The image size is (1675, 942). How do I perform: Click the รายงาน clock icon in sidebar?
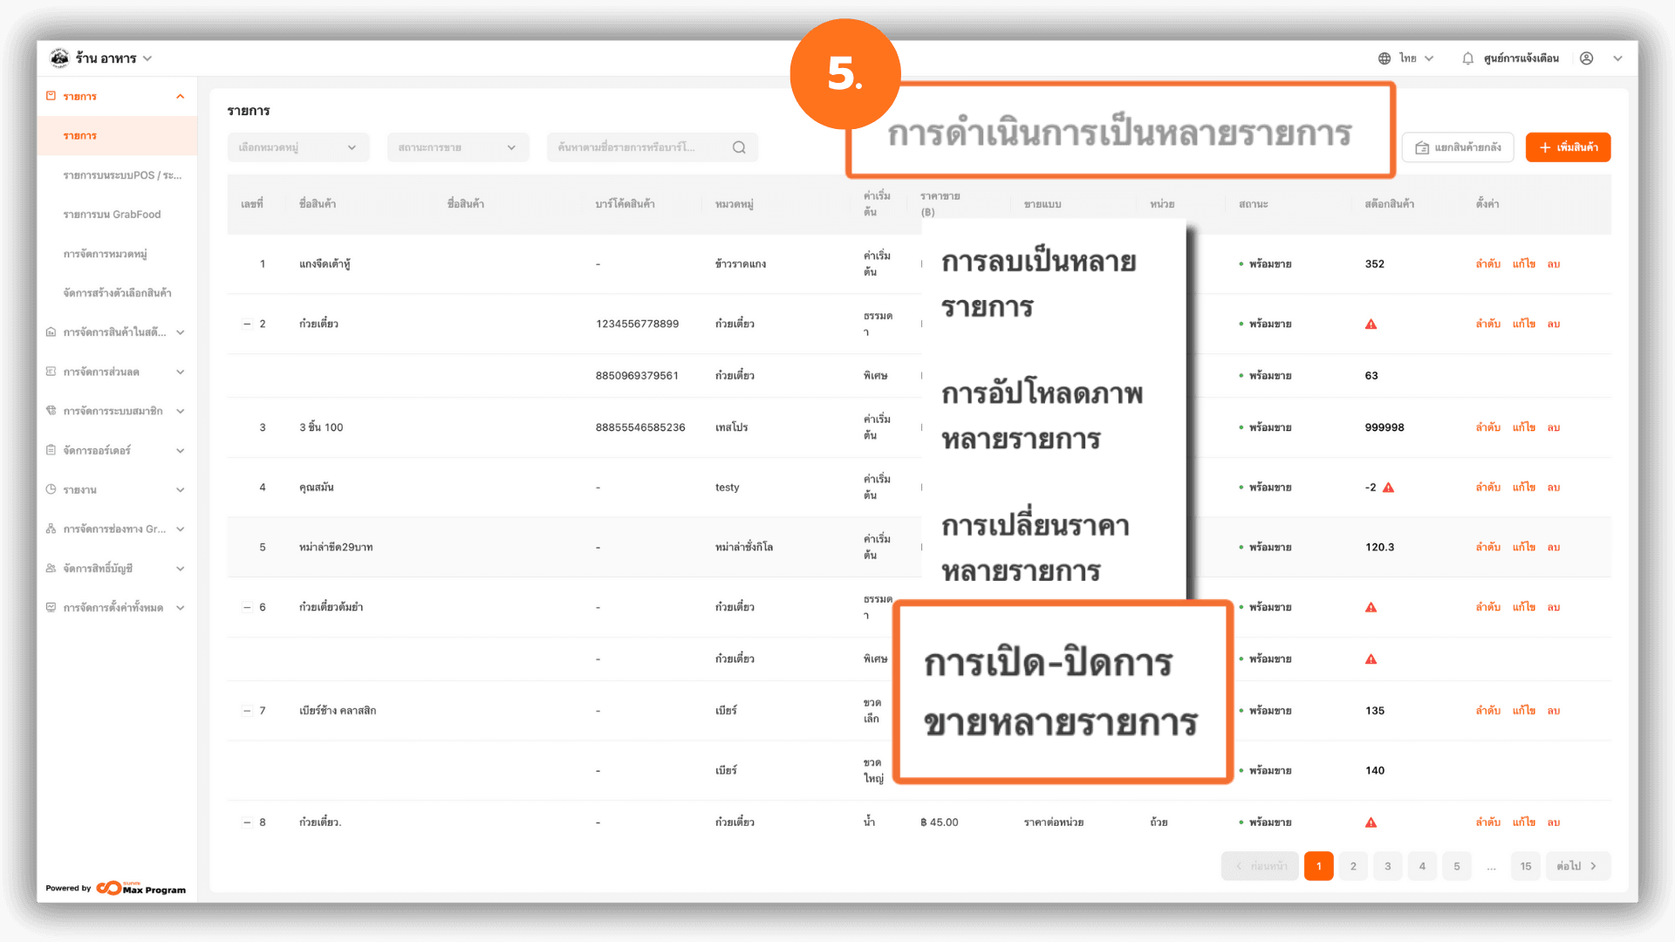click(51, 489)
